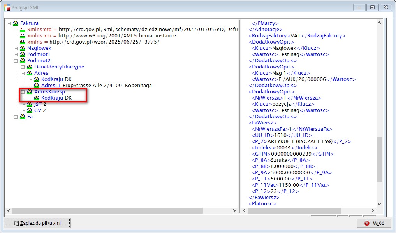Click the Podmiot1 node icon

point(23,54)
